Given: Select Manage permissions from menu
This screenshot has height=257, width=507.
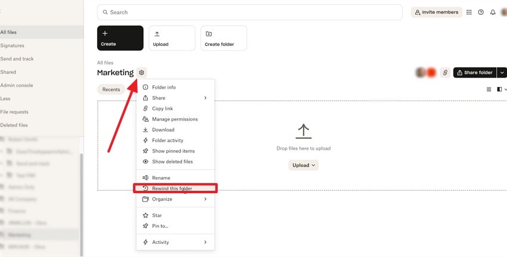Looking at the screenshot, I should pyautogui.click(x=175, y=119).
